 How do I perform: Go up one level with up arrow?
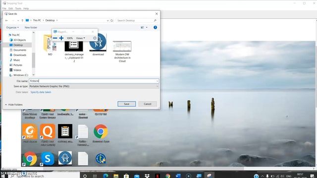[x=22, y=20]
